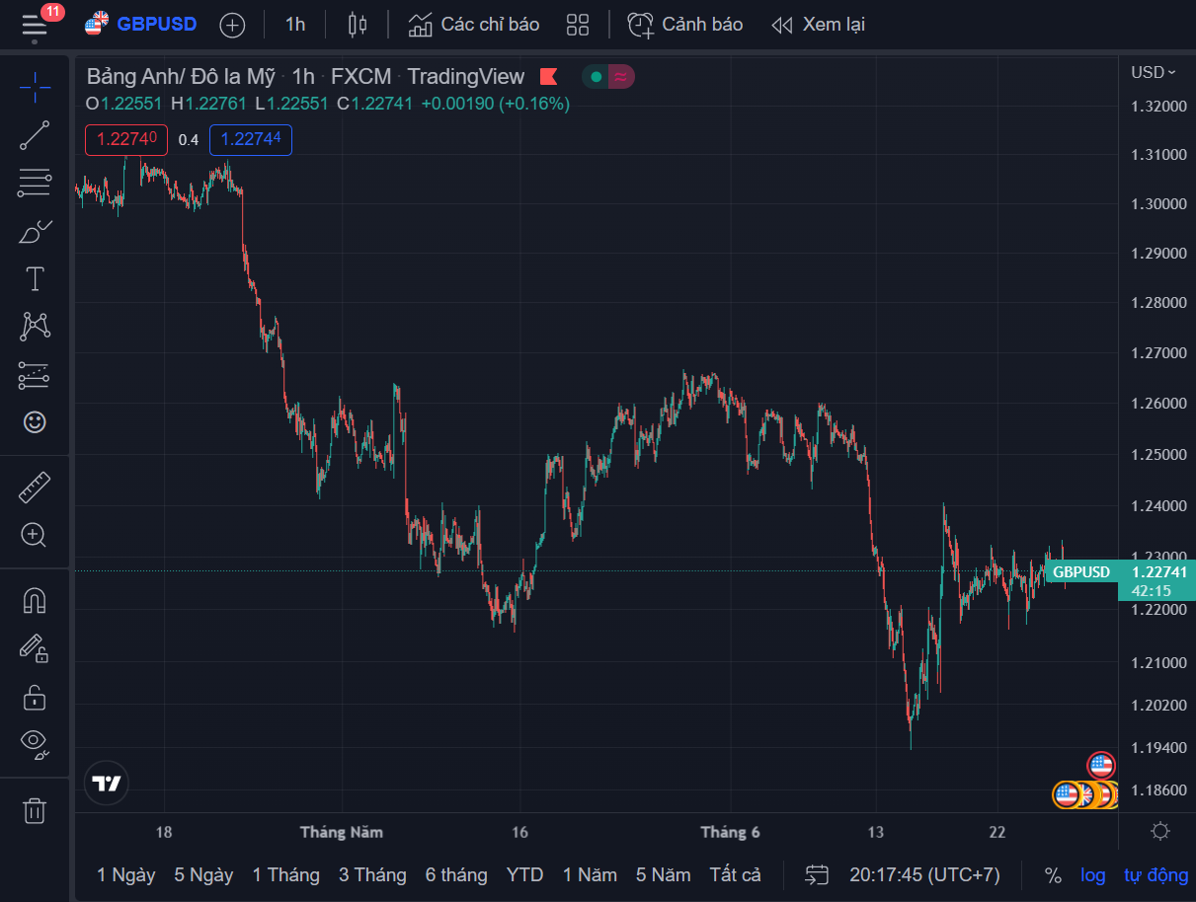This screenshot has height=902, width=1196.
Task: Select the 1 Ngày date range
Action: pos(126,874)
